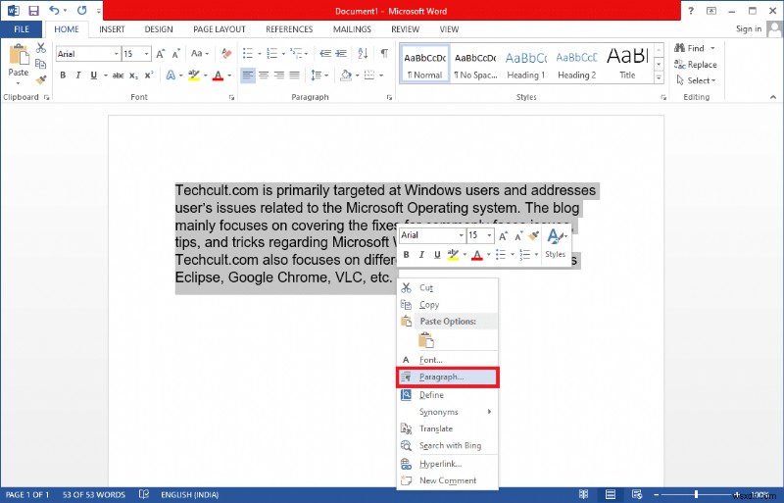Click Search with Bing in context menu
The width and height of the screenshot is (784, 503).
(x=450, y=446)
